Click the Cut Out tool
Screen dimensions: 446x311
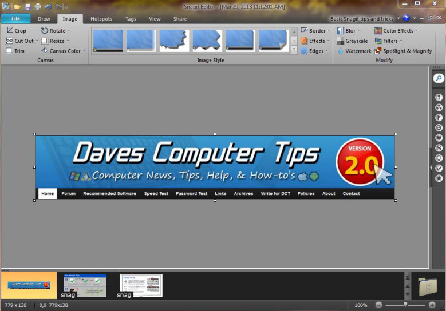(19, 41)
